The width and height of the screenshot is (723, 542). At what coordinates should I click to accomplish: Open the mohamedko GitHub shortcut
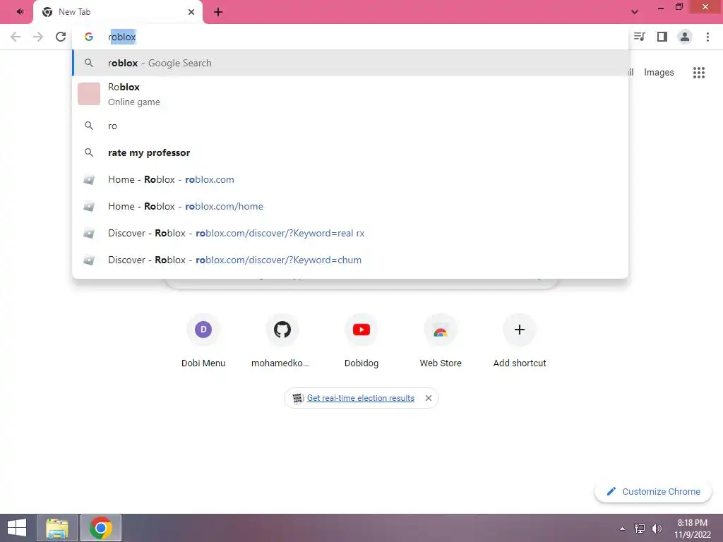click(x=282, y=341)
